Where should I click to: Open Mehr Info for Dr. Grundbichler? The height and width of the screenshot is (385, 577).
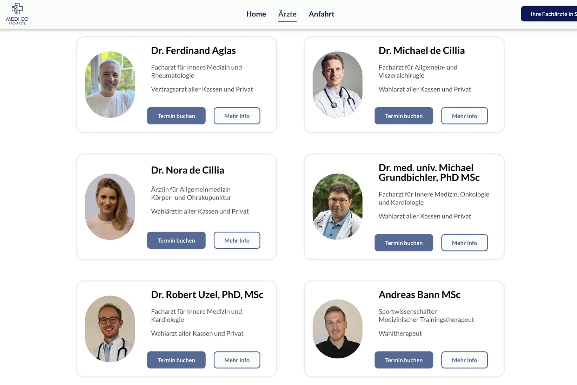point(464,243)
